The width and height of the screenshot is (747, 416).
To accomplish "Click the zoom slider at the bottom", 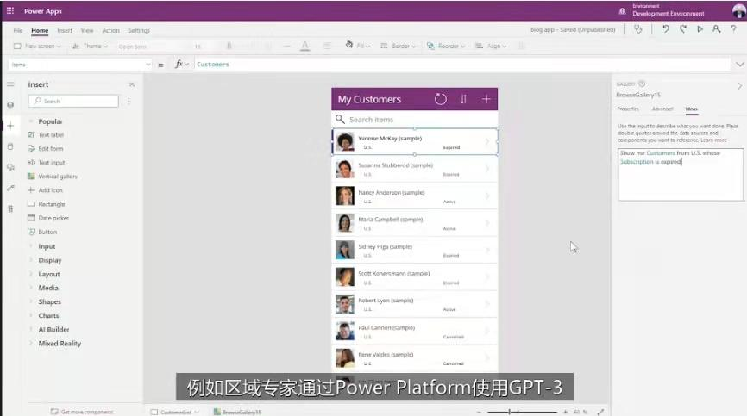I will [522, 412].
